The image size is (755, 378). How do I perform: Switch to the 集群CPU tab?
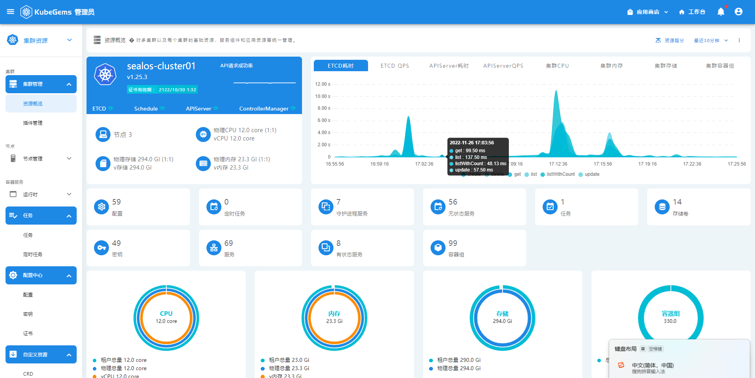click(557, 66)
